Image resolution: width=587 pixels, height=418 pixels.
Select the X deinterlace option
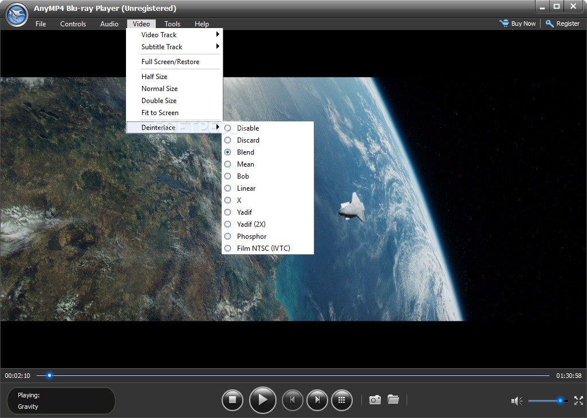tap(267, 200)
